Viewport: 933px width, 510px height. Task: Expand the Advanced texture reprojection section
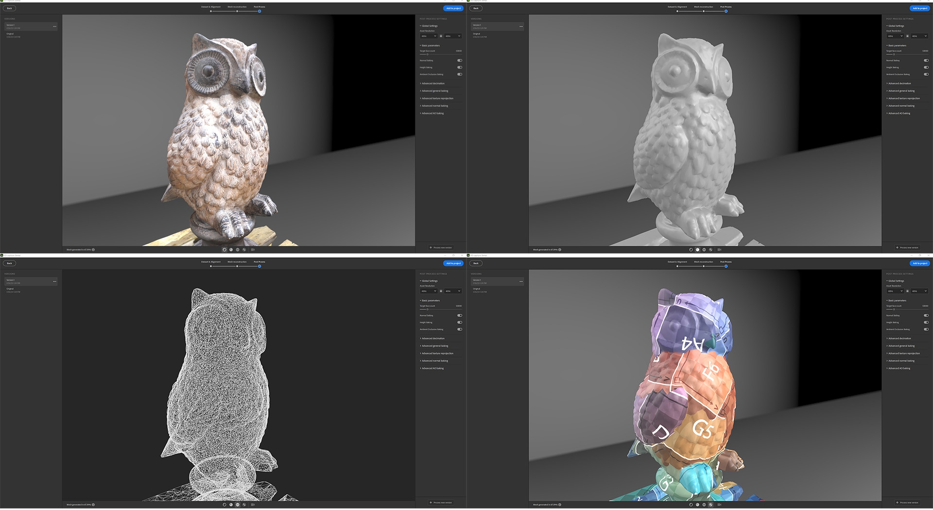(436, 98)
